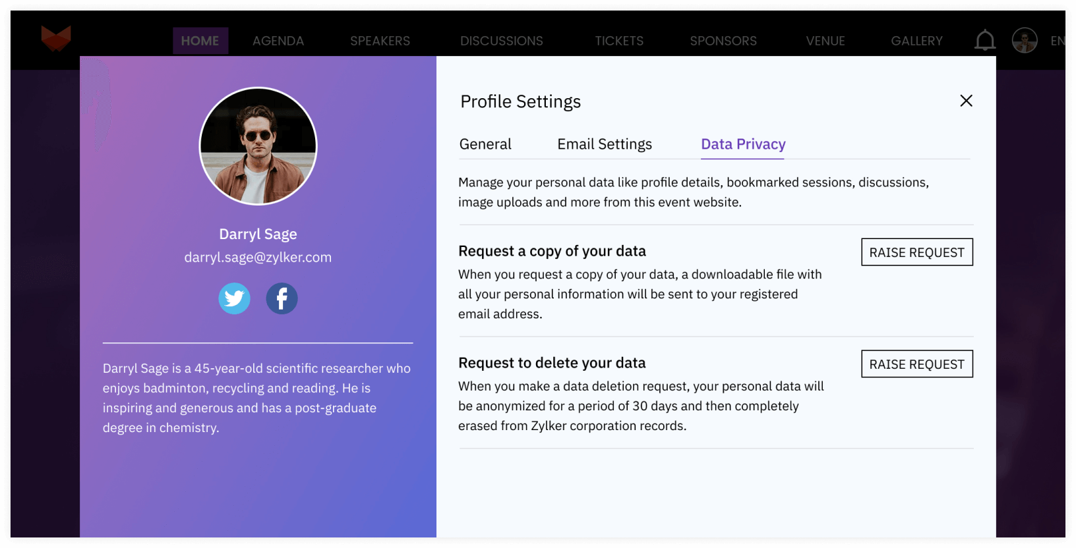Navigate to VENUE

pos(825,40)
